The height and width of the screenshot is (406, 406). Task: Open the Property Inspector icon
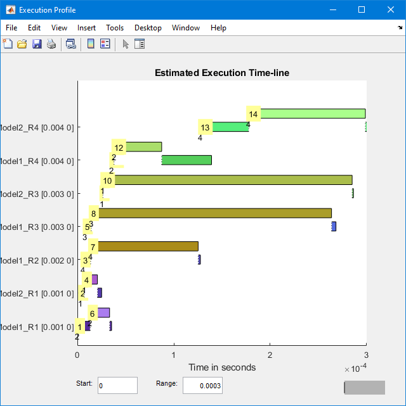click(x=140, y=44)
